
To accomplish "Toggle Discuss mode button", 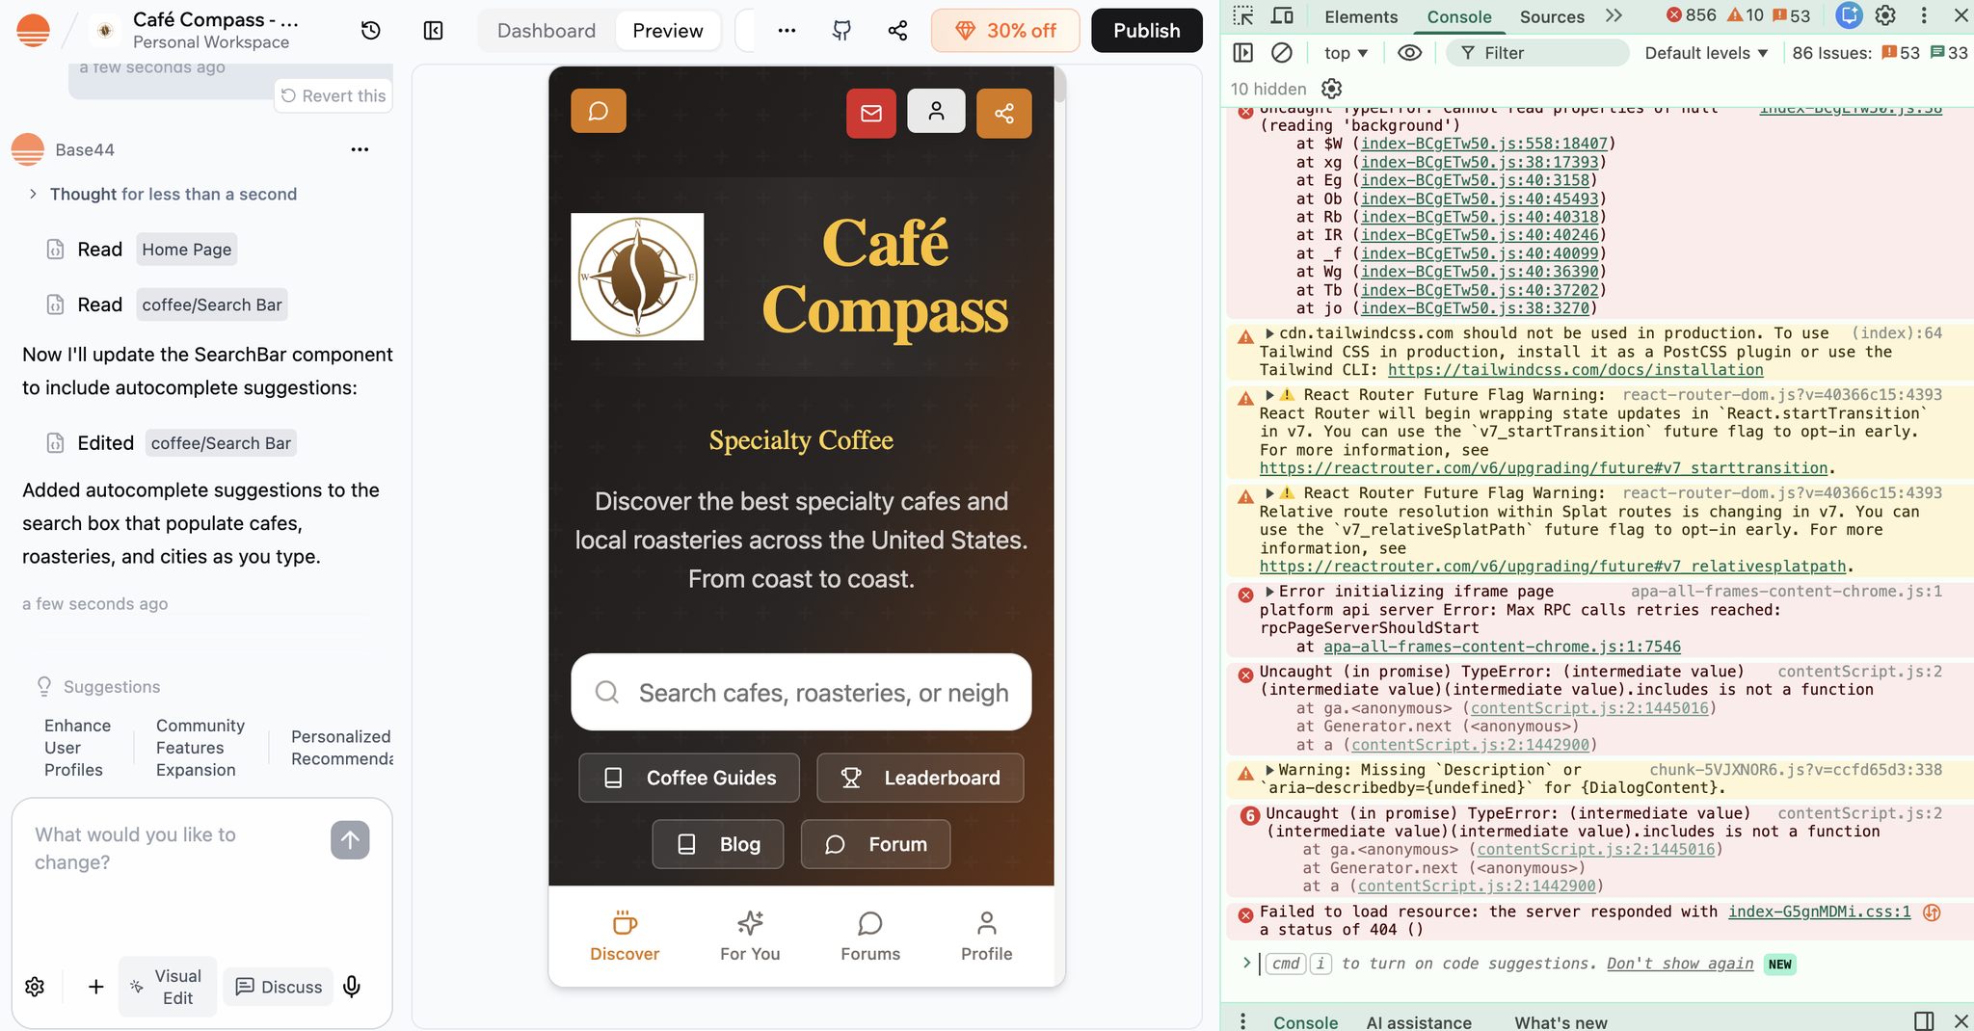I will (x=279, y=987).
